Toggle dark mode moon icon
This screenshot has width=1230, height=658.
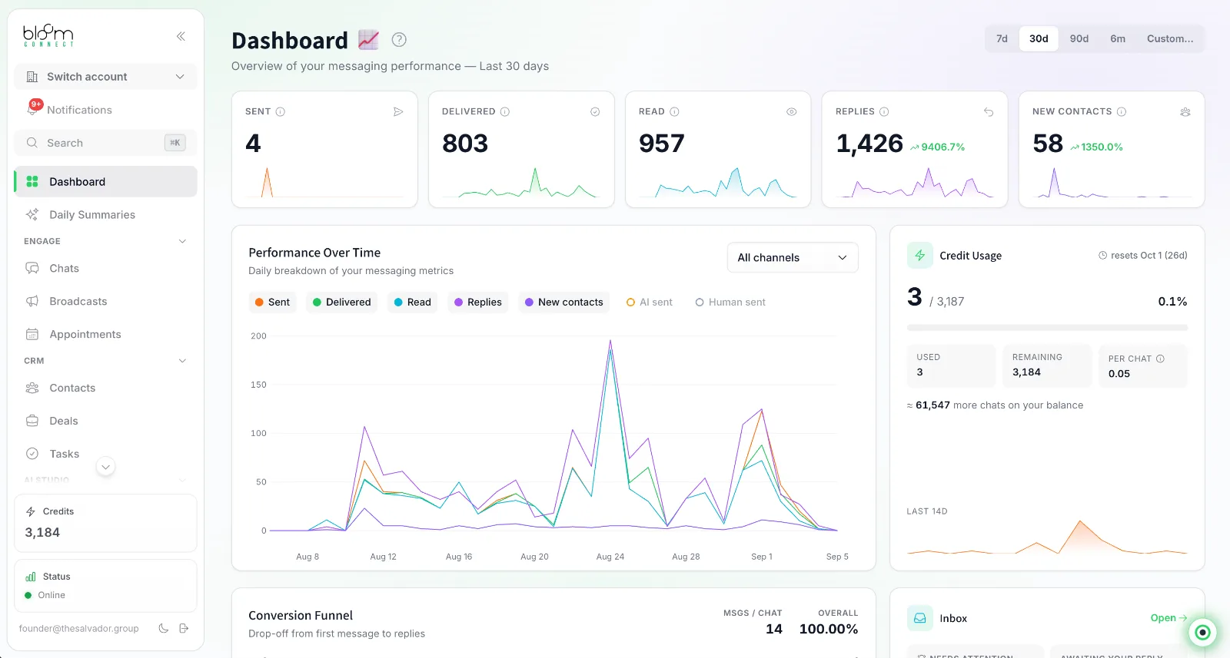164,628
